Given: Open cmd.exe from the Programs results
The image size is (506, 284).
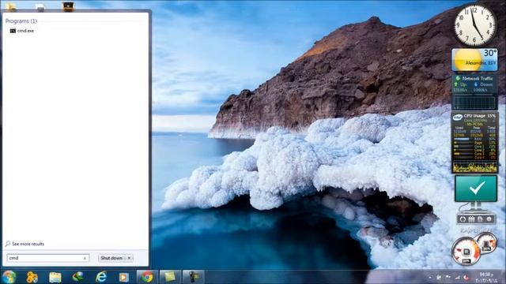Looking at the screenshot, I should (21, 31).
